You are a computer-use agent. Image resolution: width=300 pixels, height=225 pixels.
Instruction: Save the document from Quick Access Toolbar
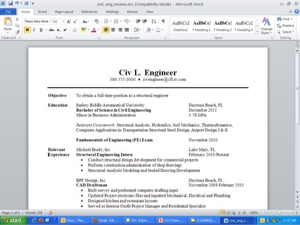10,3
